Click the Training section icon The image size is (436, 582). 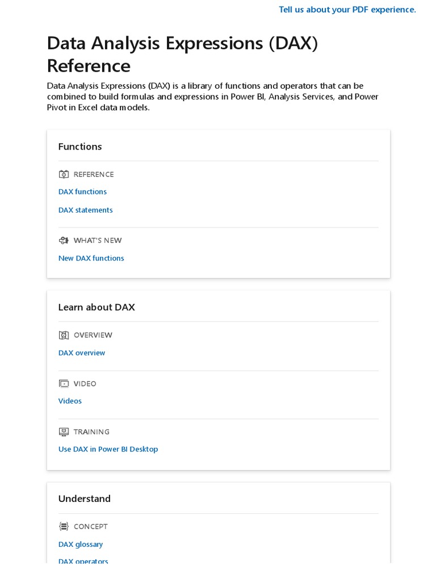pyautogui.click(x=64, y=432)
